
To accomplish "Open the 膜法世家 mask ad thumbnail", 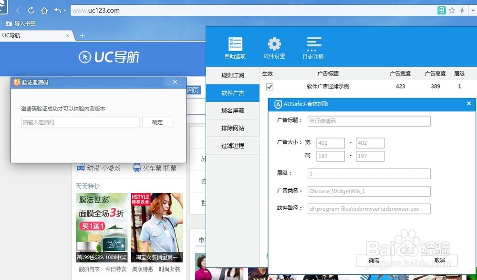I will point(102,227).
